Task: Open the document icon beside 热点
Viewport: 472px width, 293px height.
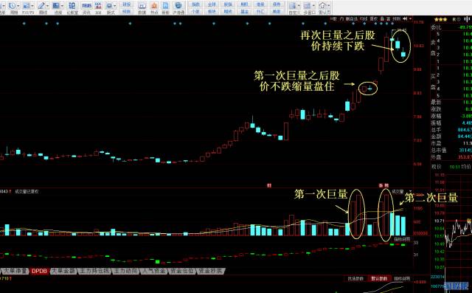Action: pos(165,6)
